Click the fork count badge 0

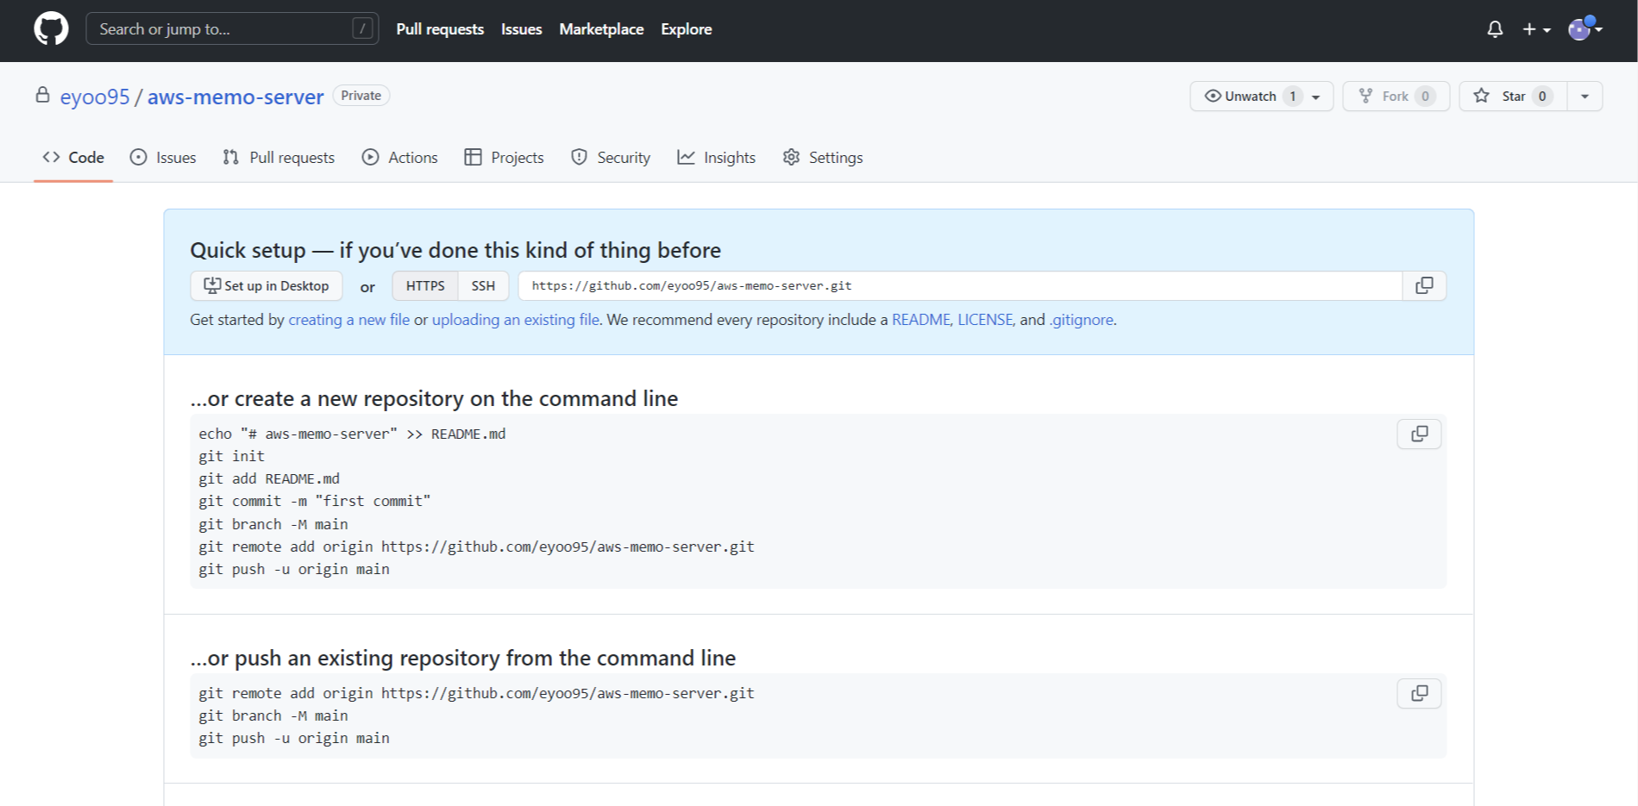pyautogui.click(x=1425, y=97)
